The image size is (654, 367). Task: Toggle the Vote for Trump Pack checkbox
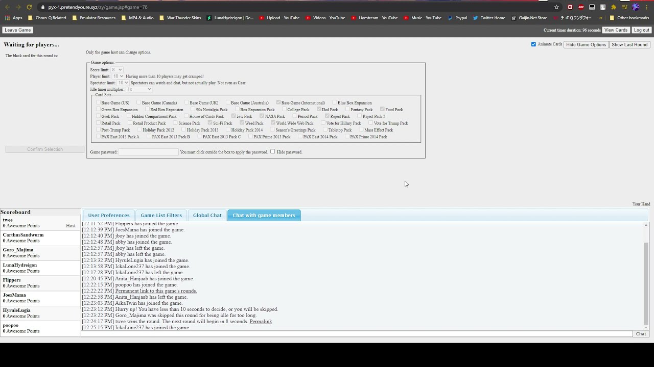click(x=370, y=123)
